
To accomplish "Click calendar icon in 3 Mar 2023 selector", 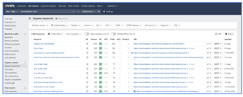I will [x=49, y=34].
